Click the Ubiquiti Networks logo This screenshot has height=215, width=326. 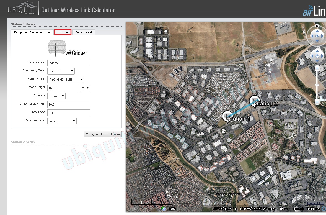(22, 8)
